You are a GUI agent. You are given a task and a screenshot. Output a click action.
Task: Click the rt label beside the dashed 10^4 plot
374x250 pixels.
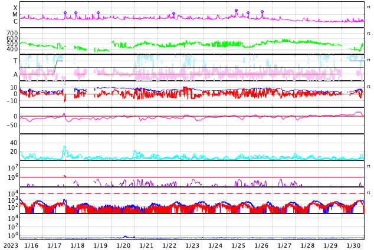pos(369,193)
